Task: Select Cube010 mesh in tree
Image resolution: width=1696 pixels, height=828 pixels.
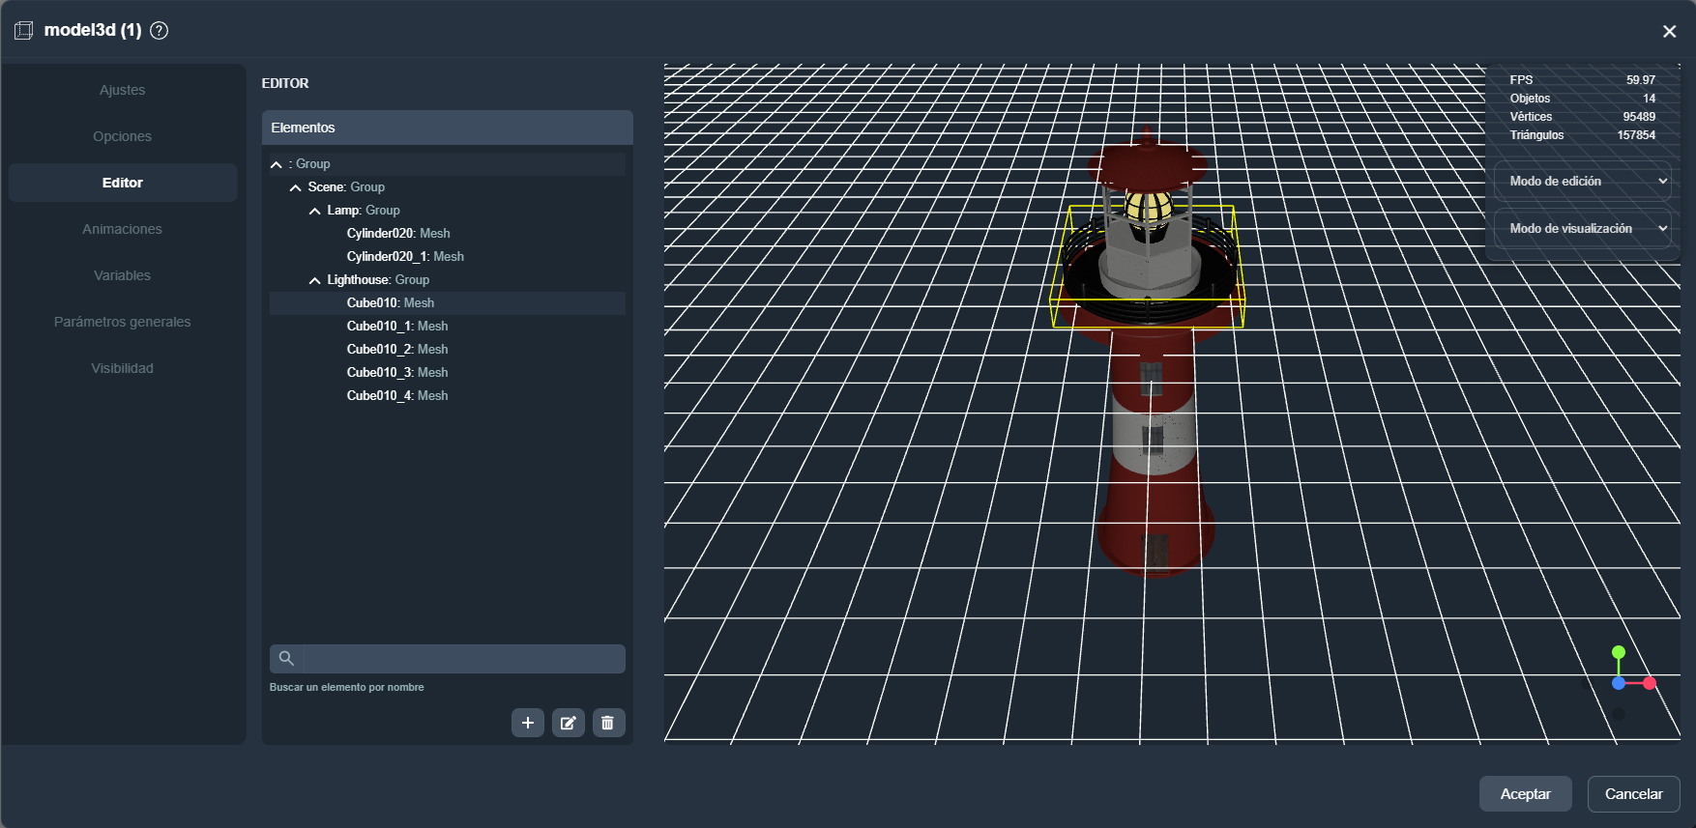Action: point(391,302)
